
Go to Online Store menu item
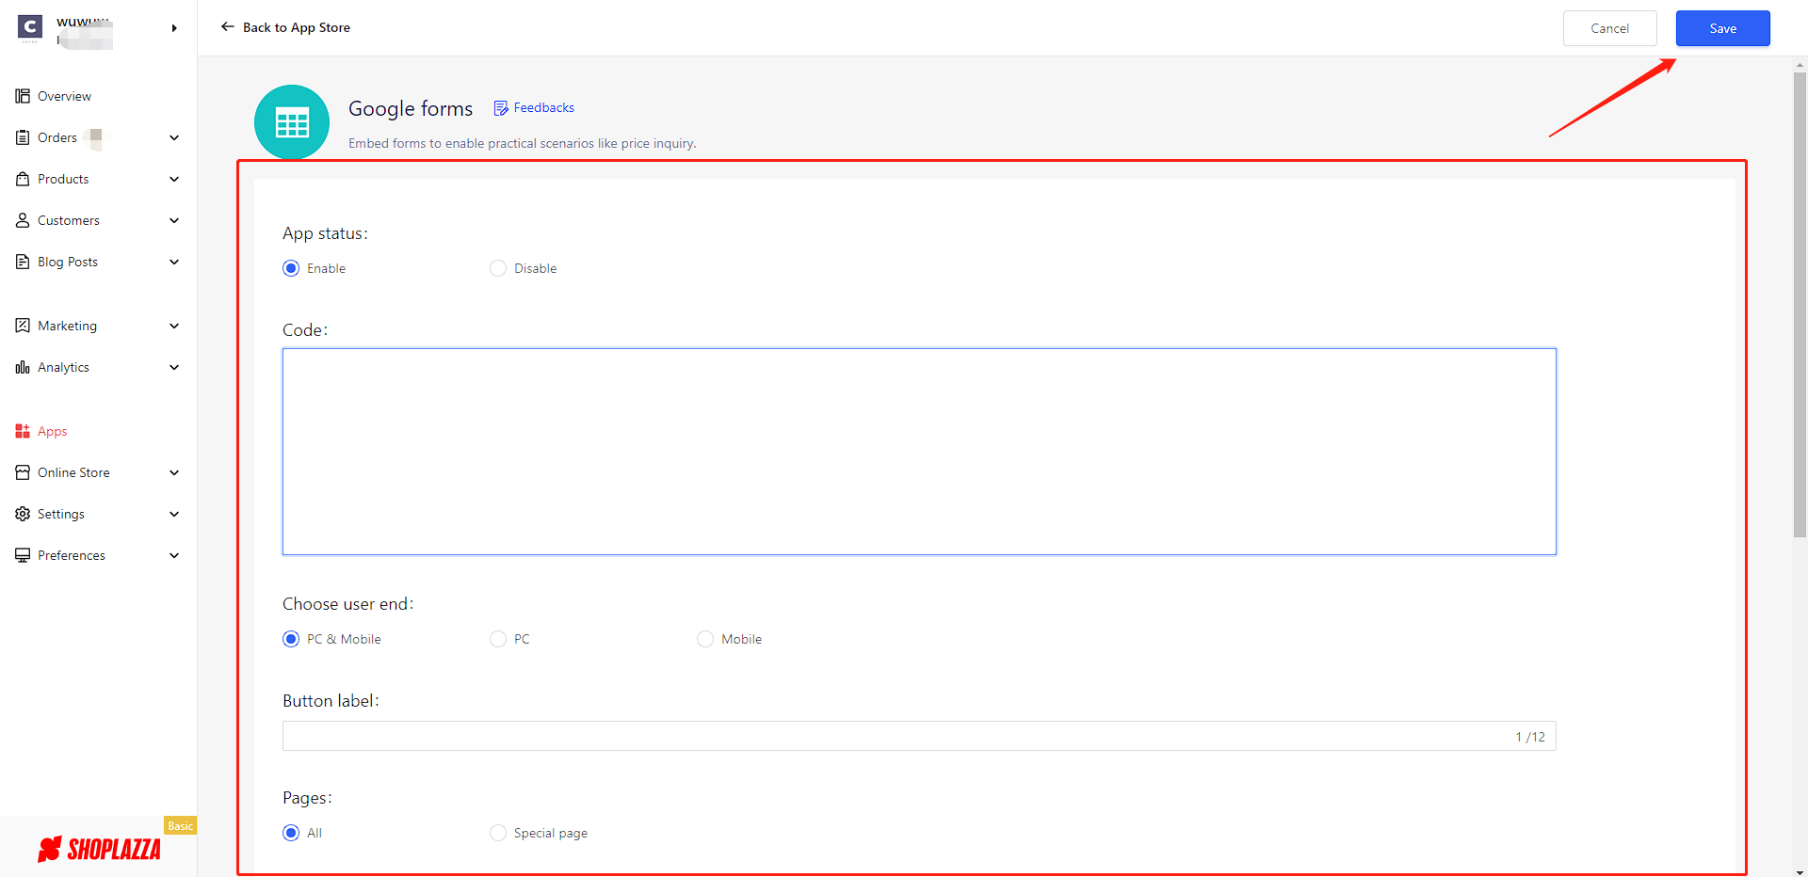73,472
